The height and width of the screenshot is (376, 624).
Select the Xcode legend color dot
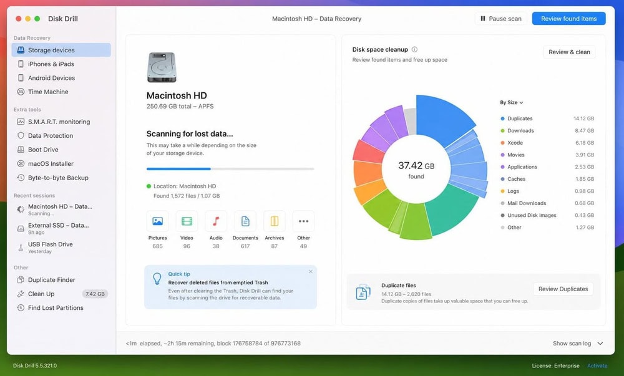click(502, 143)
